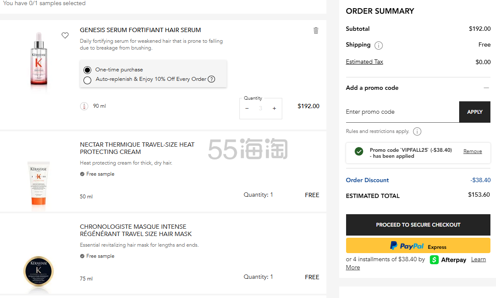Remove promo code VIPFALL25

point(472,151)
